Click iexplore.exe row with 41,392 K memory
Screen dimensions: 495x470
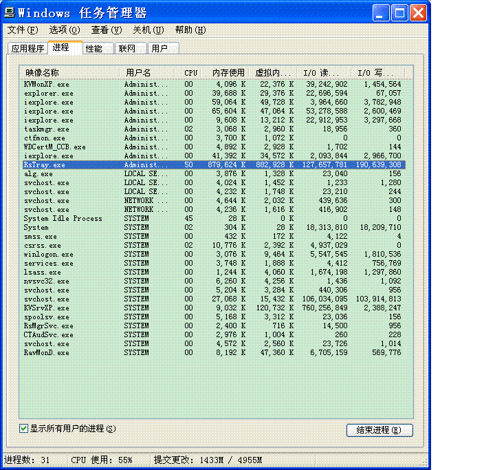click(214, 156)
